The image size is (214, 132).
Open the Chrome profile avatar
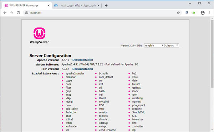(203, 13)
